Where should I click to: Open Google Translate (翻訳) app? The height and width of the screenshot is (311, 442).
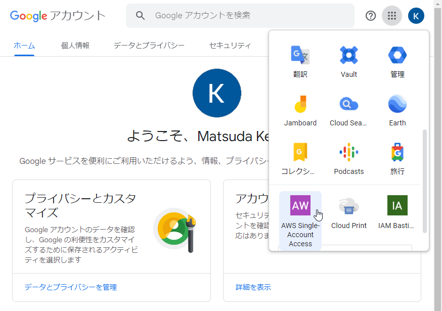[x=300, y=62]
